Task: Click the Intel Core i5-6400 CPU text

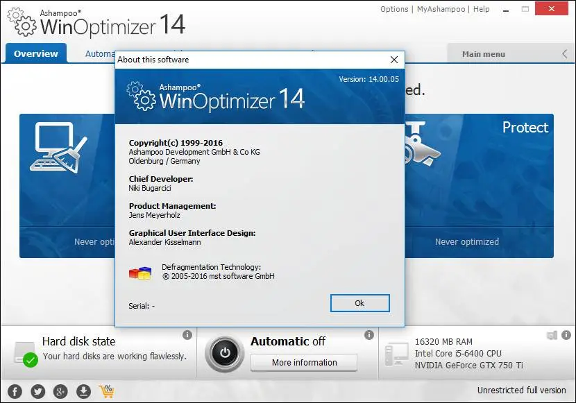Action: [458, 354]
